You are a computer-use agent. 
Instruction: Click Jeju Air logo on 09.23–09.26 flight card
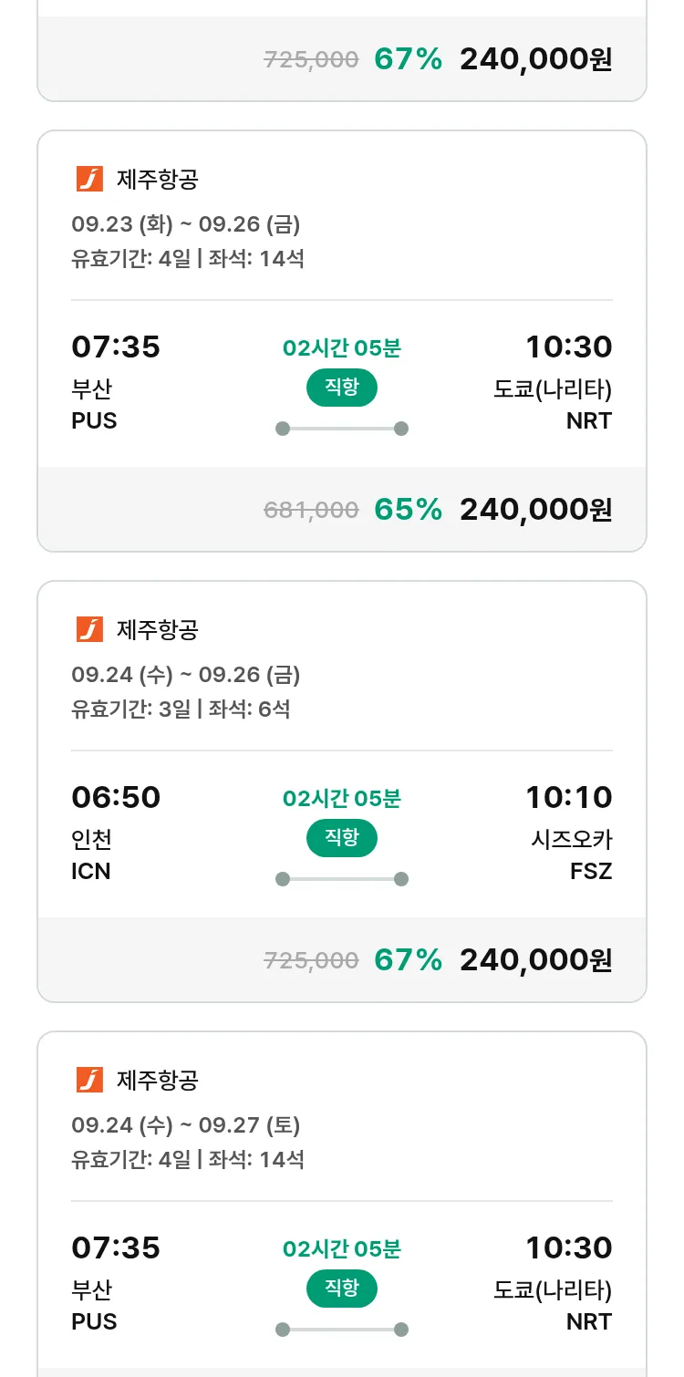[x=89, y=179]
